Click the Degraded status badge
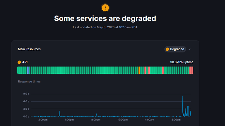 click(175, 49)
